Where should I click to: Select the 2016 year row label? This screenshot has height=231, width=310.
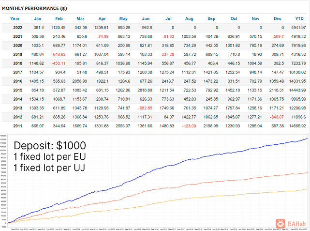[x=18, y=81]
